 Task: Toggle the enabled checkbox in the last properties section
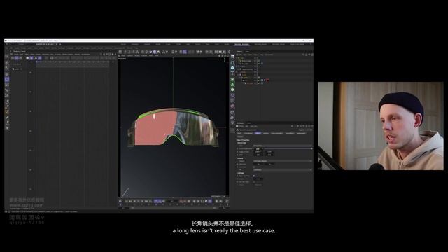pos(254,176)
